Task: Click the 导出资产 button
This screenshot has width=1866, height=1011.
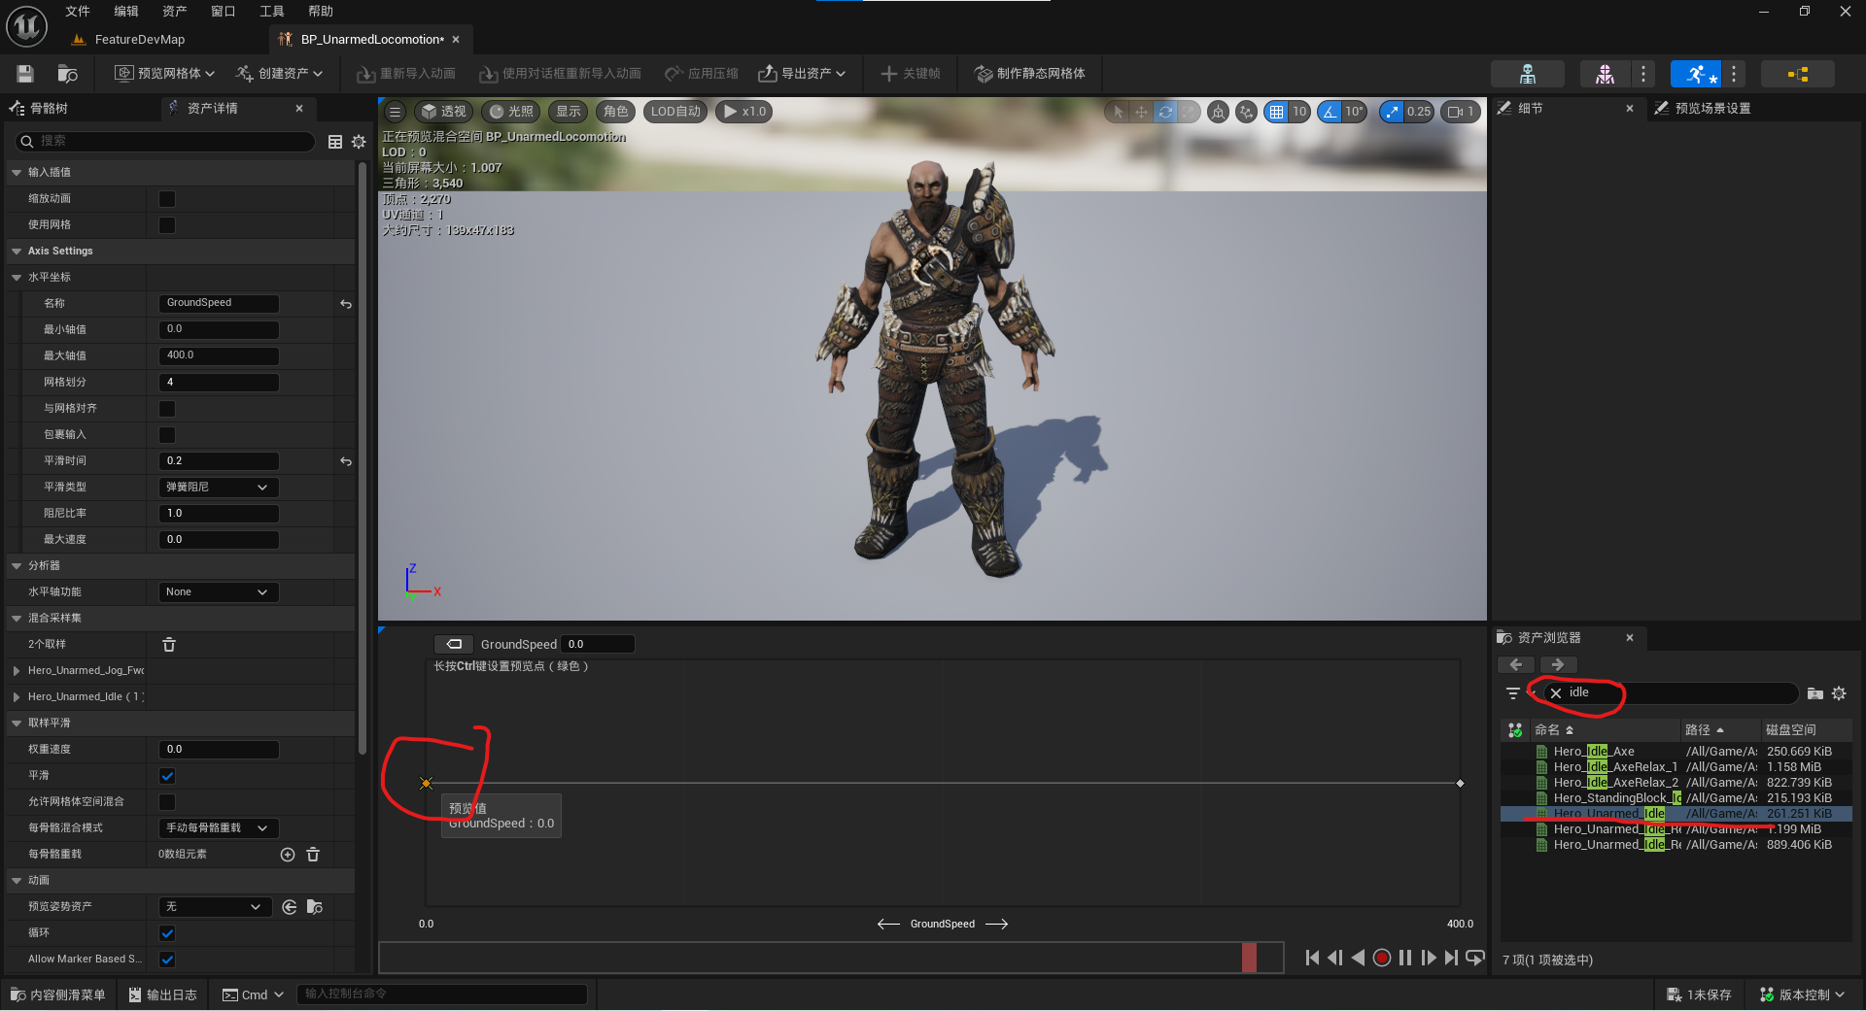Action: pos(802,74)
